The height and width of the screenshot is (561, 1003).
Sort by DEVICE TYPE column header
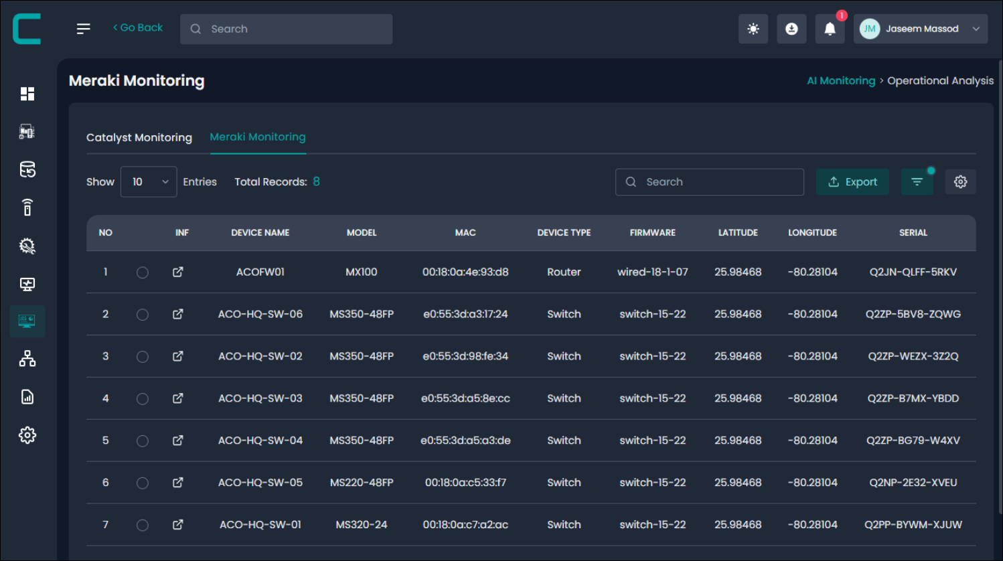pos(564,233)
